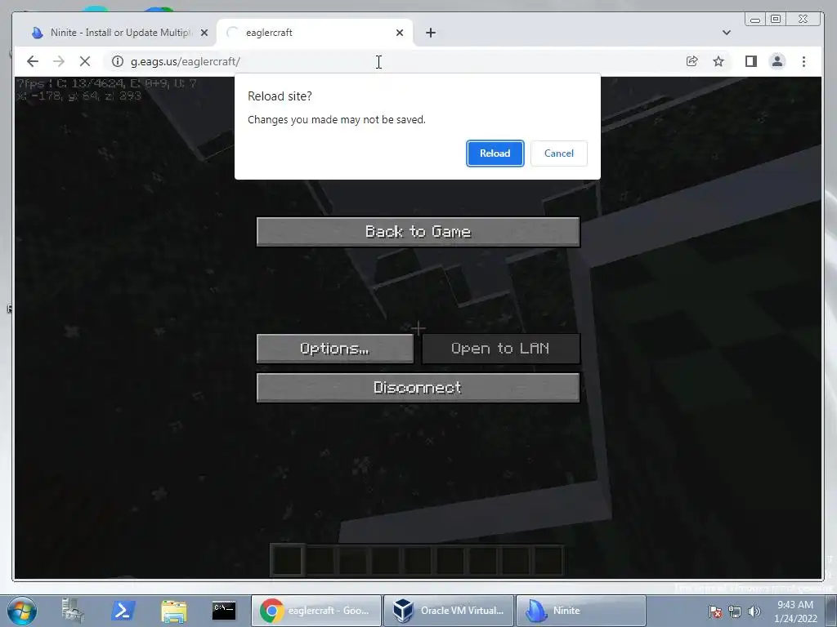Open the Windows Start menu
Image resolution: width=837 pixels, height=627 pixels.
[x=22, y=611]
